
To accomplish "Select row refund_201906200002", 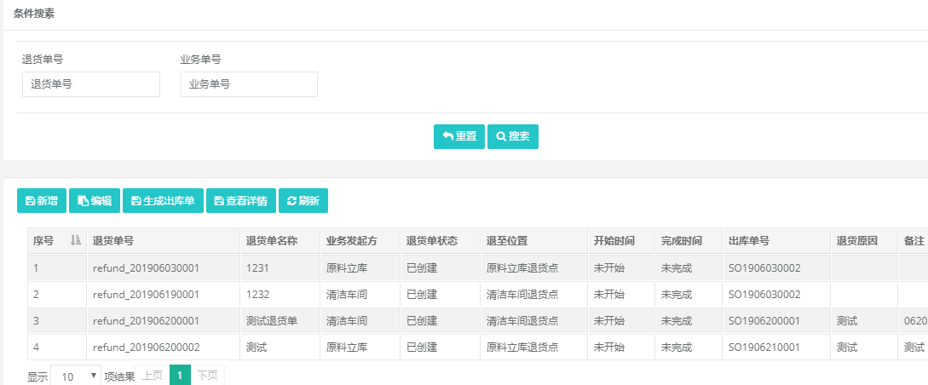I will pos(477,348).
